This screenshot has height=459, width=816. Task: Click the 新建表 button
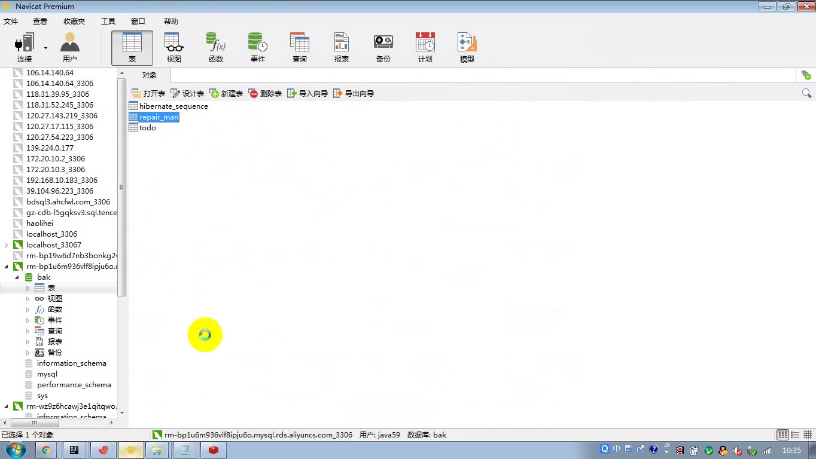(226, 93)
